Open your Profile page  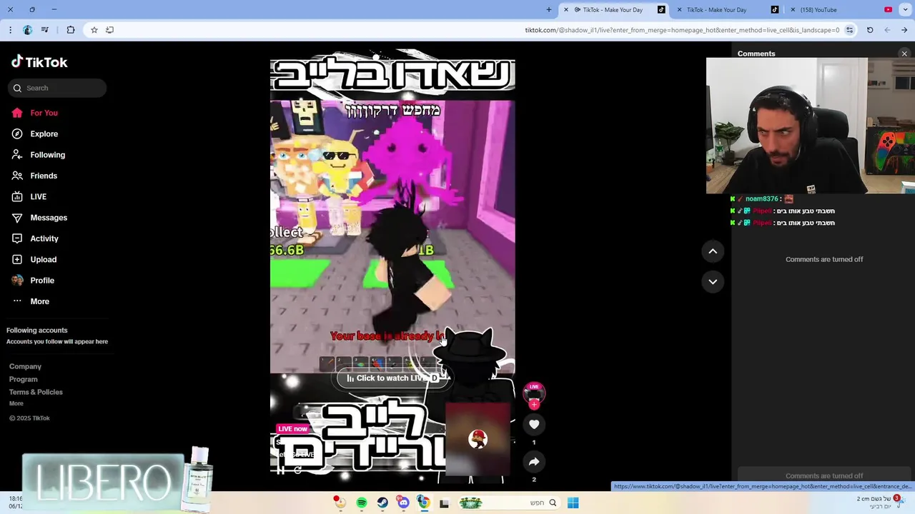coord(33,281)
